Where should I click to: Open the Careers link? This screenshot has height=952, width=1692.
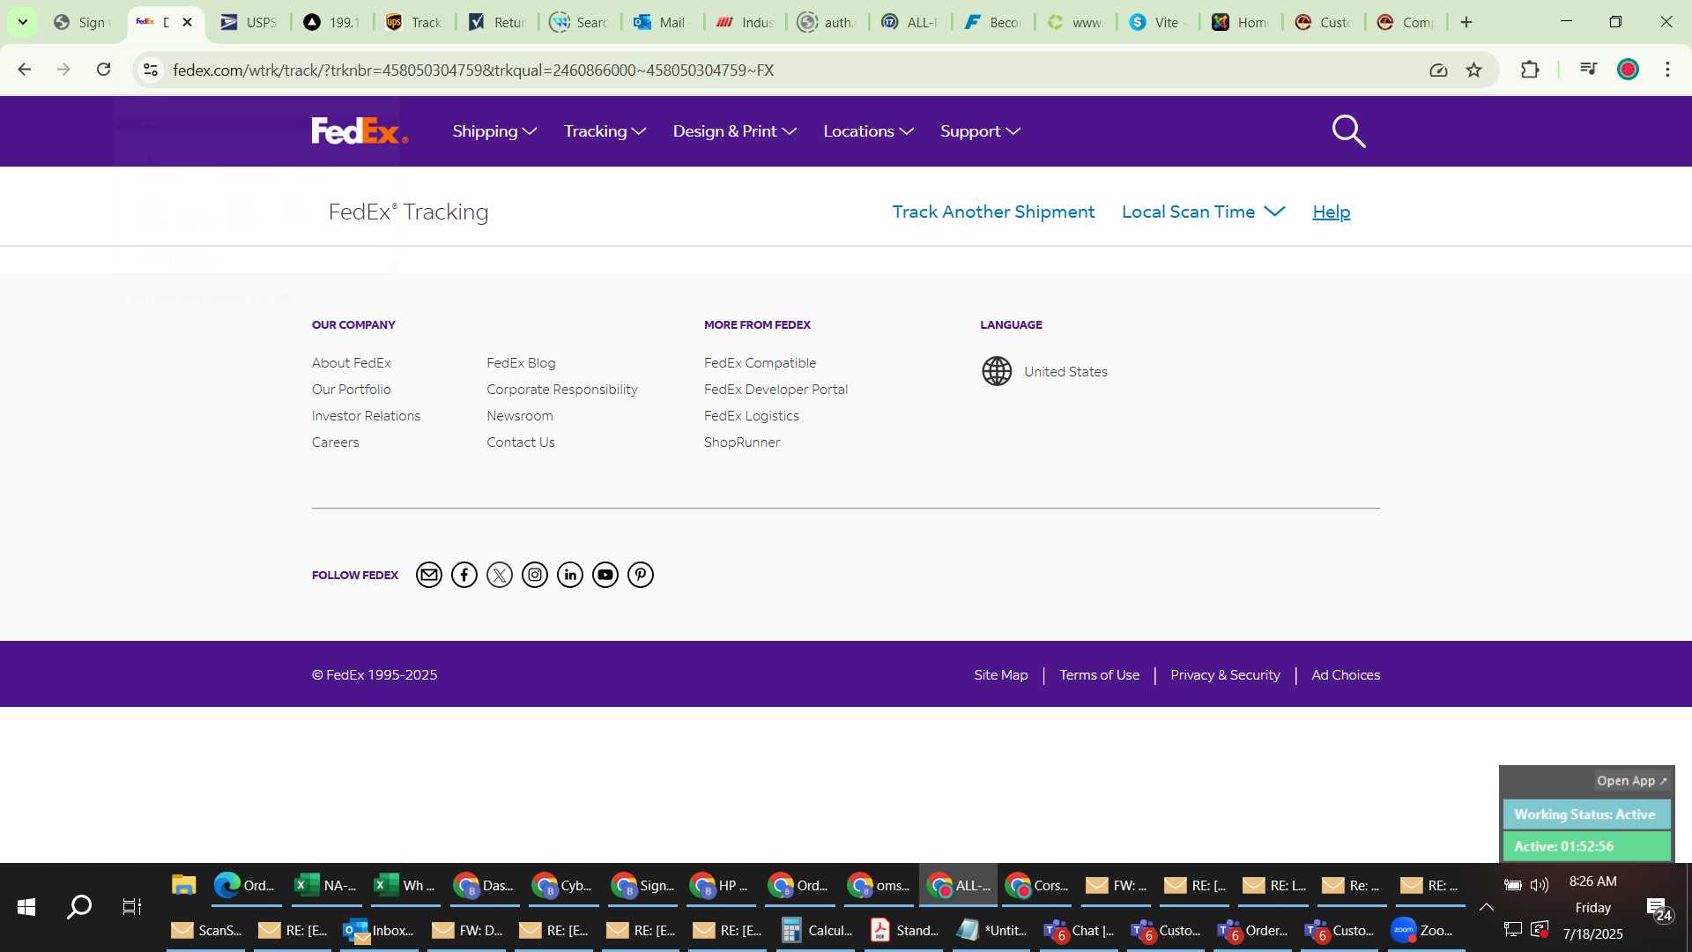tap(335, 442)
